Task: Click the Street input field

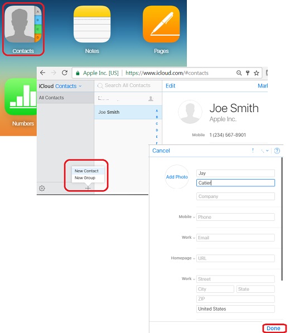Action: (235, 279)
